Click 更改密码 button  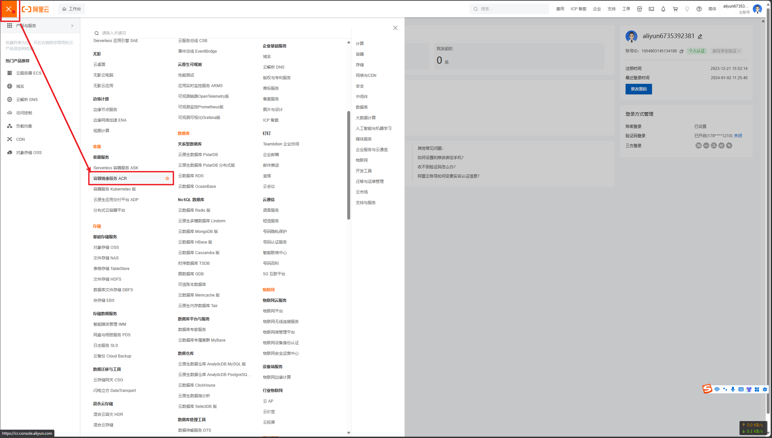coord(638,89)
